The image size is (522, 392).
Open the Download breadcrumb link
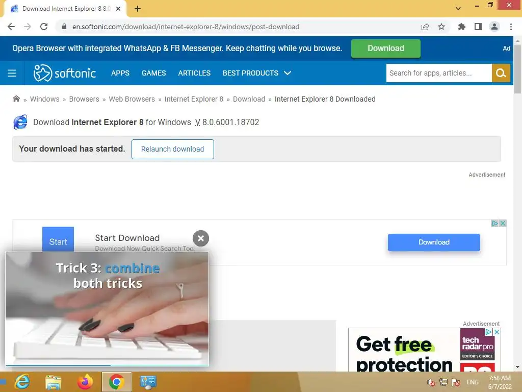tap(249, 99)
